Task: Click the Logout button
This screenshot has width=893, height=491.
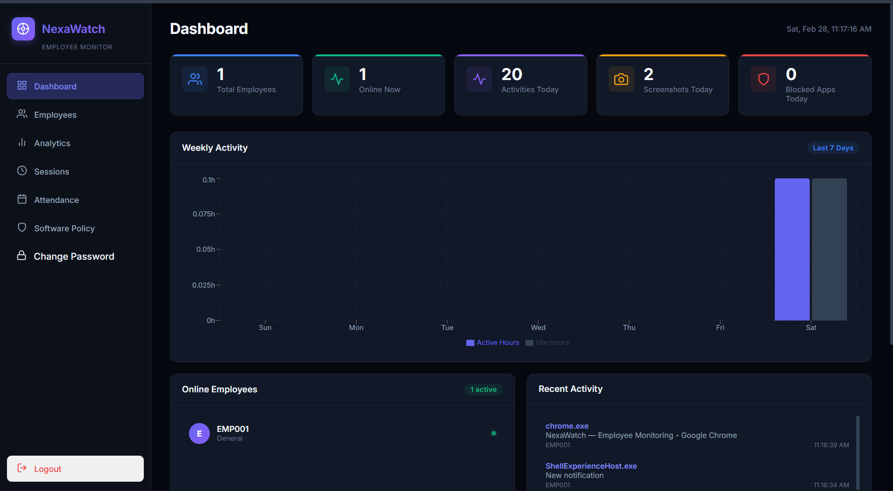Action: pyautogui.click(x=75, y=469)
